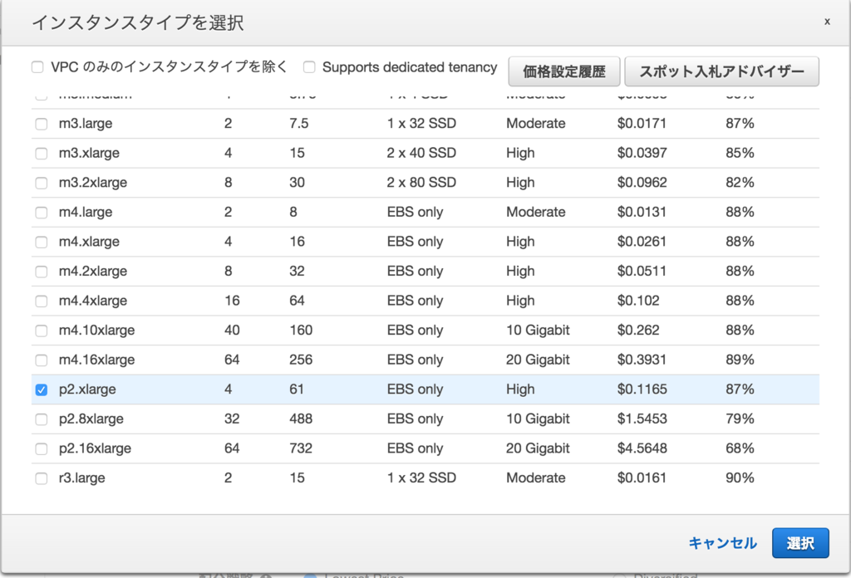Click the $0.3931 price value
This screenshot has width=851, height=578.
click(x=642, y=360)
